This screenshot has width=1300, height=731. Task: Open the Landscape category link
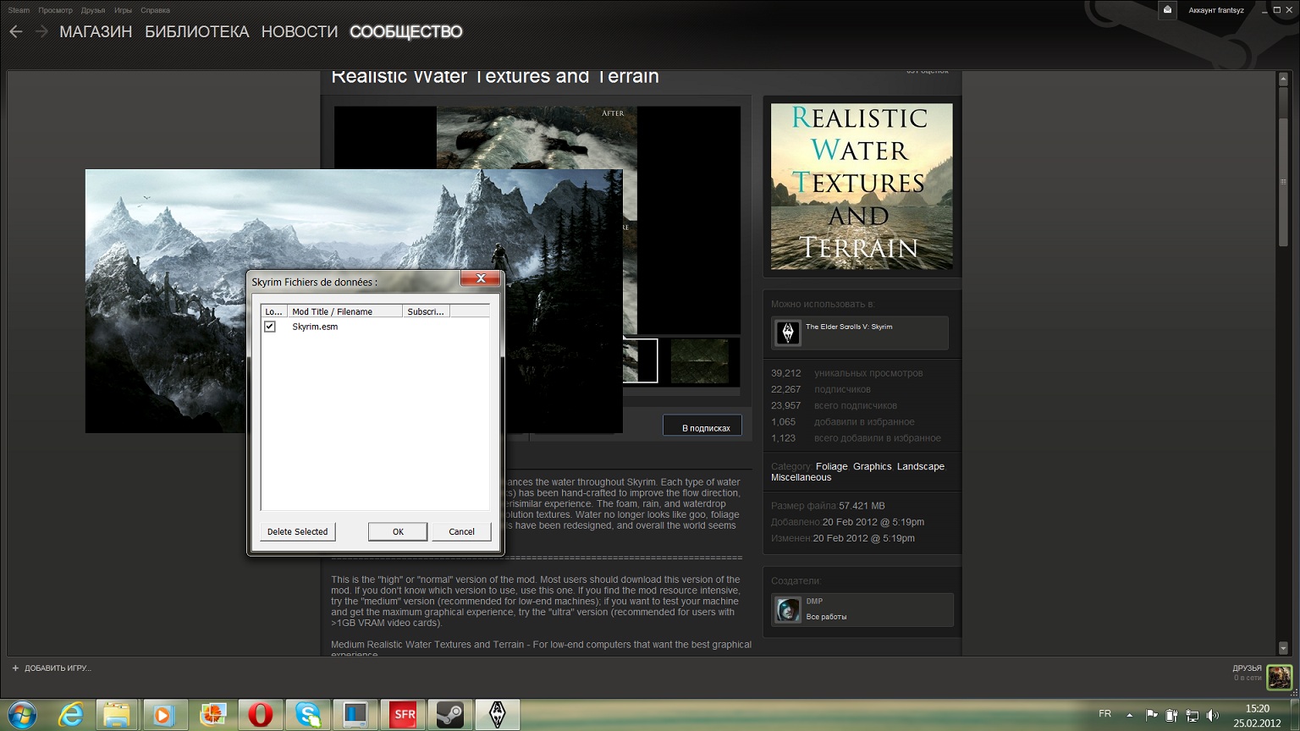click(921, 467)
